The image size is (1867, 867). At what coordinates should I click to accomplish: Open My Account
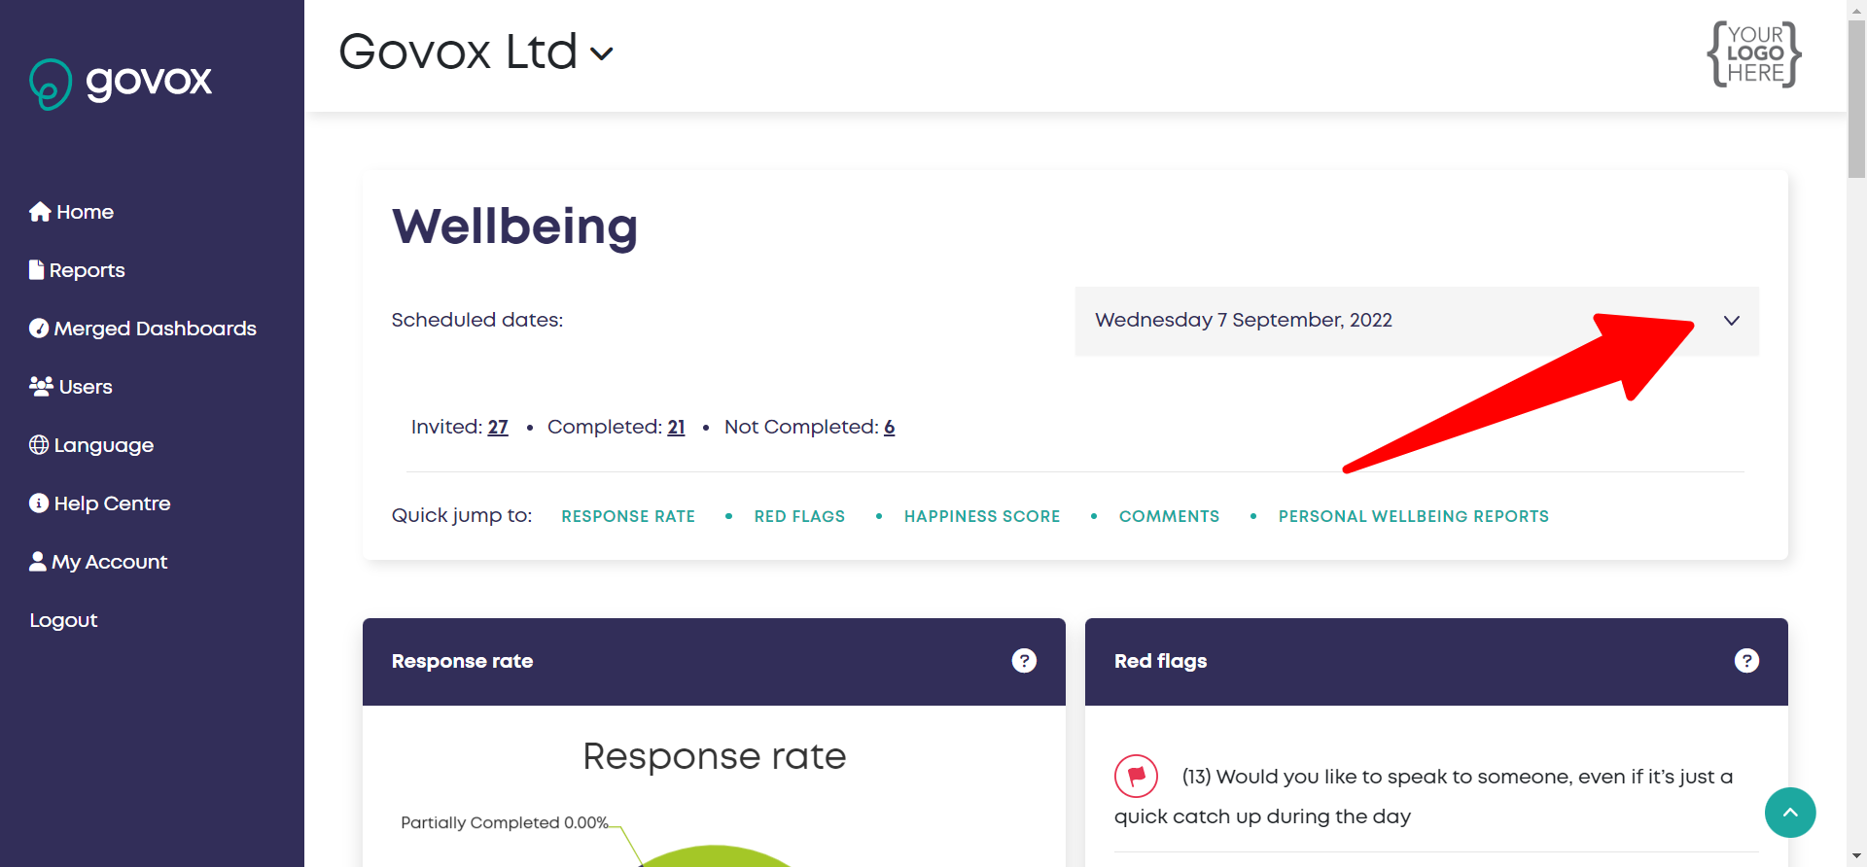pos(98,562)
